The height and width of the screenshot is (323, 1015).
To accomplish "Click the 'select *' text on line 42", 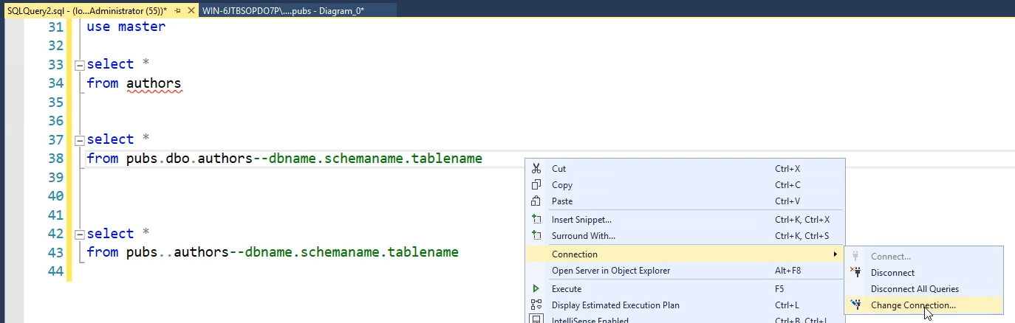I will coord(118,234).
